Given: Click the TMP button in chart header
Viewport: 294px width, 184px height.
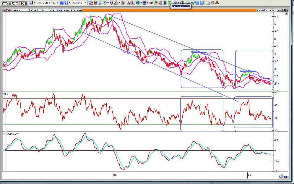Looking at the screenshot, I should tap(79, 10).
